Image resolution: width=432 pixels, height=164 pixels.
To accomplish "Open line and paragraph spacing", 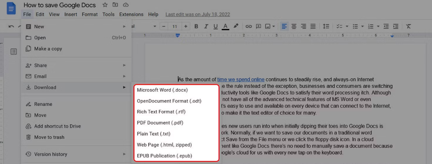I will (x=326, y=26).
